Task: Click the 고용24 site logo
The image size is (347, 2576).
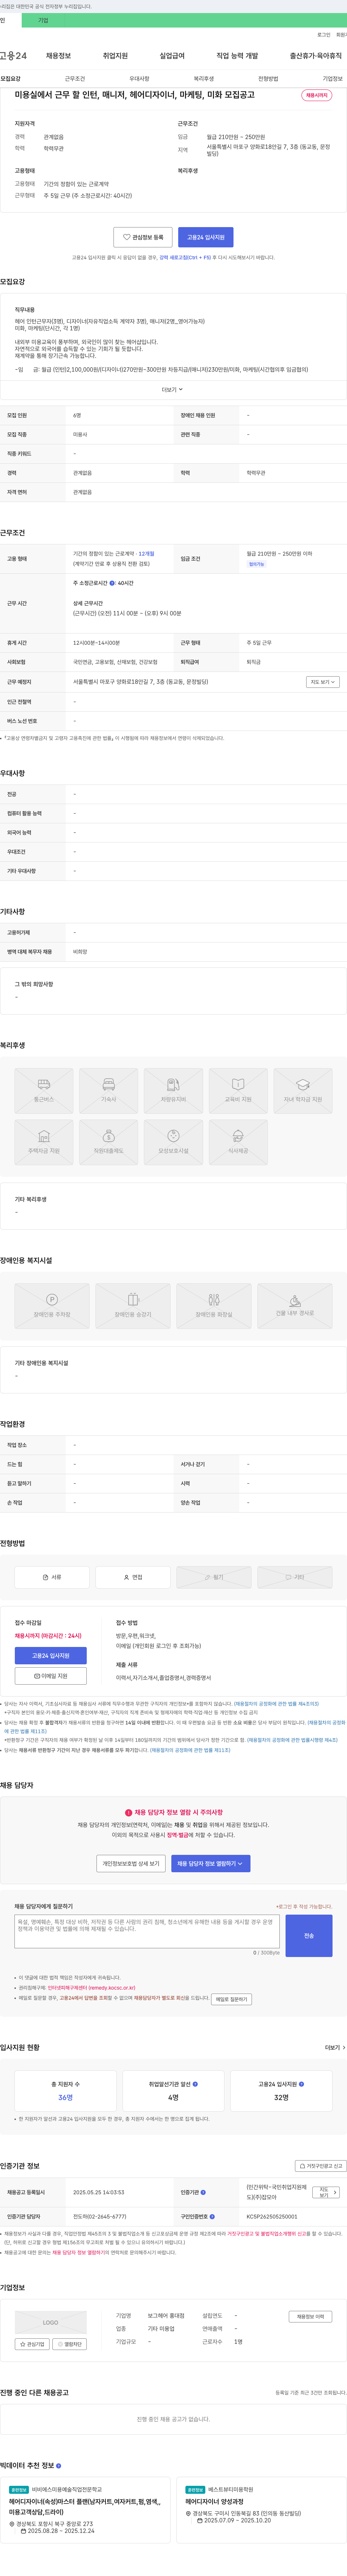Action: 13,56
